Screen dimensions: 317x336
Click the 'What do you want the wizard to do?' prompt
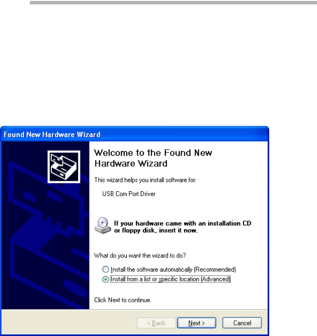tap(140, 255)
